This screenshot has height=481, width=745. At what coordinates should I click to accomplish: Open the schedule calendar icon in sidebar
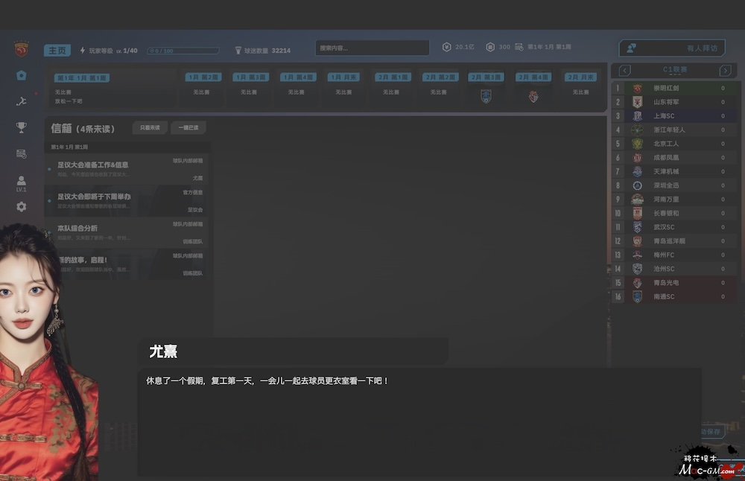(x=21, y=153)
